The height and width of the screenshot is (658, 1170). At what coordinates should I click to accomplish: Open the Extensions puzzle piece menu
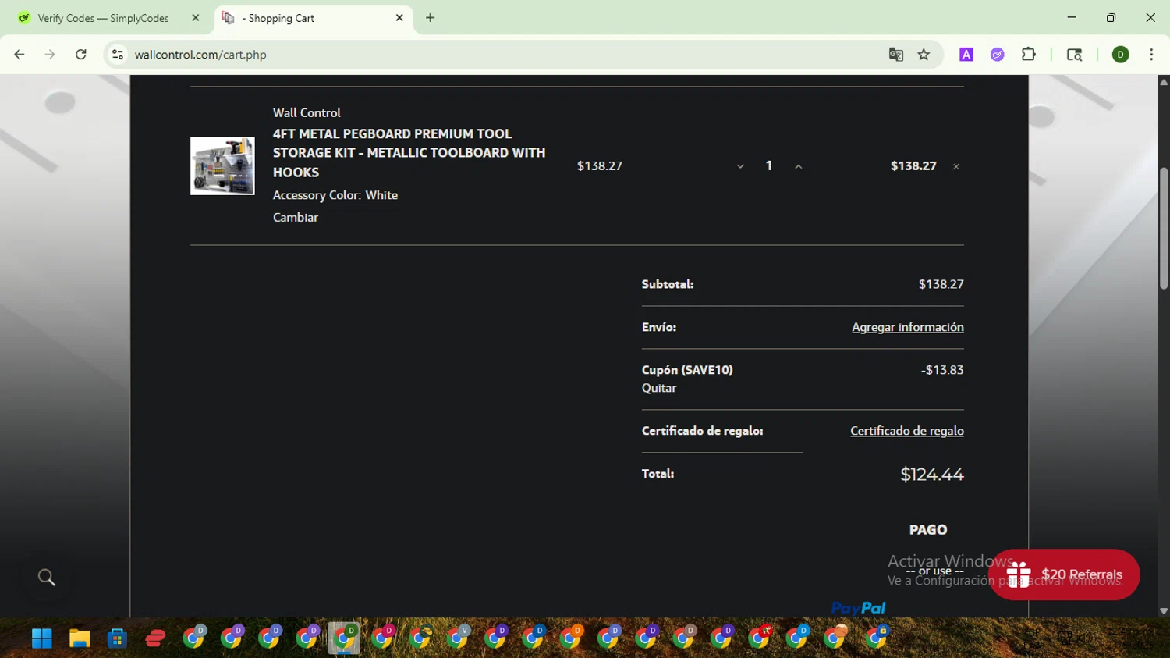coord(1029,55)
